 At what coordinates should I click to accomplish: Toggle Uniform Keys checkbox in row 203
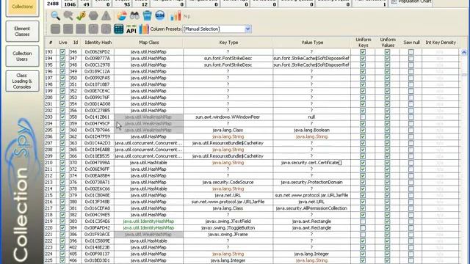pos(363,117)
